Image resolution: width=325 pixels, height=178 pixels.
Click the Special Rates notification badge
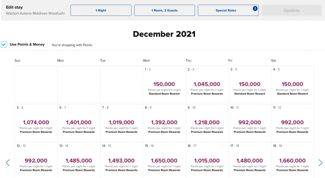click(255, 8)
